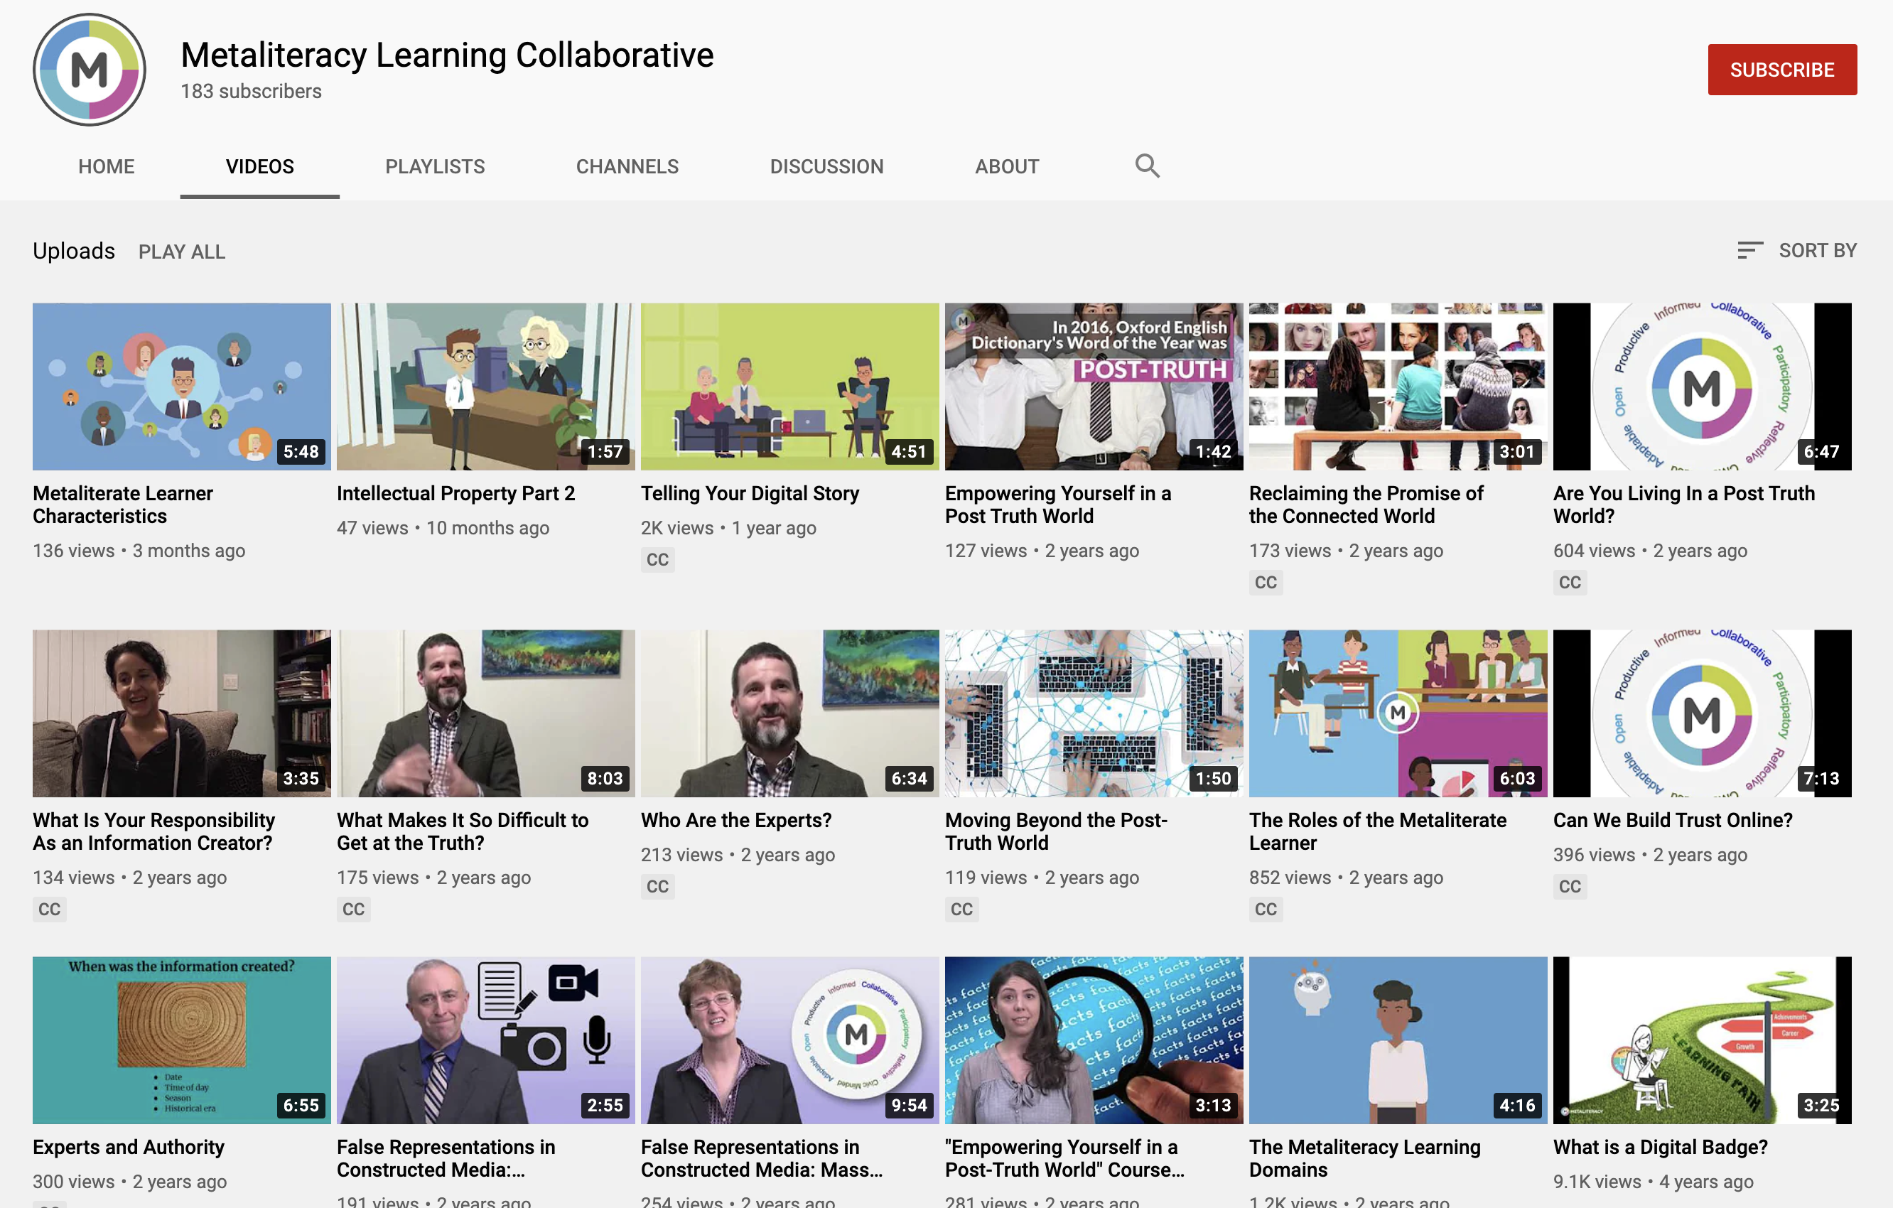Image resolution: width=1893 pixels, height=1208 pixels.
Task: Open the video thumbnail for Empowering Yourself in a Post Truth World
Action: 1093,387
